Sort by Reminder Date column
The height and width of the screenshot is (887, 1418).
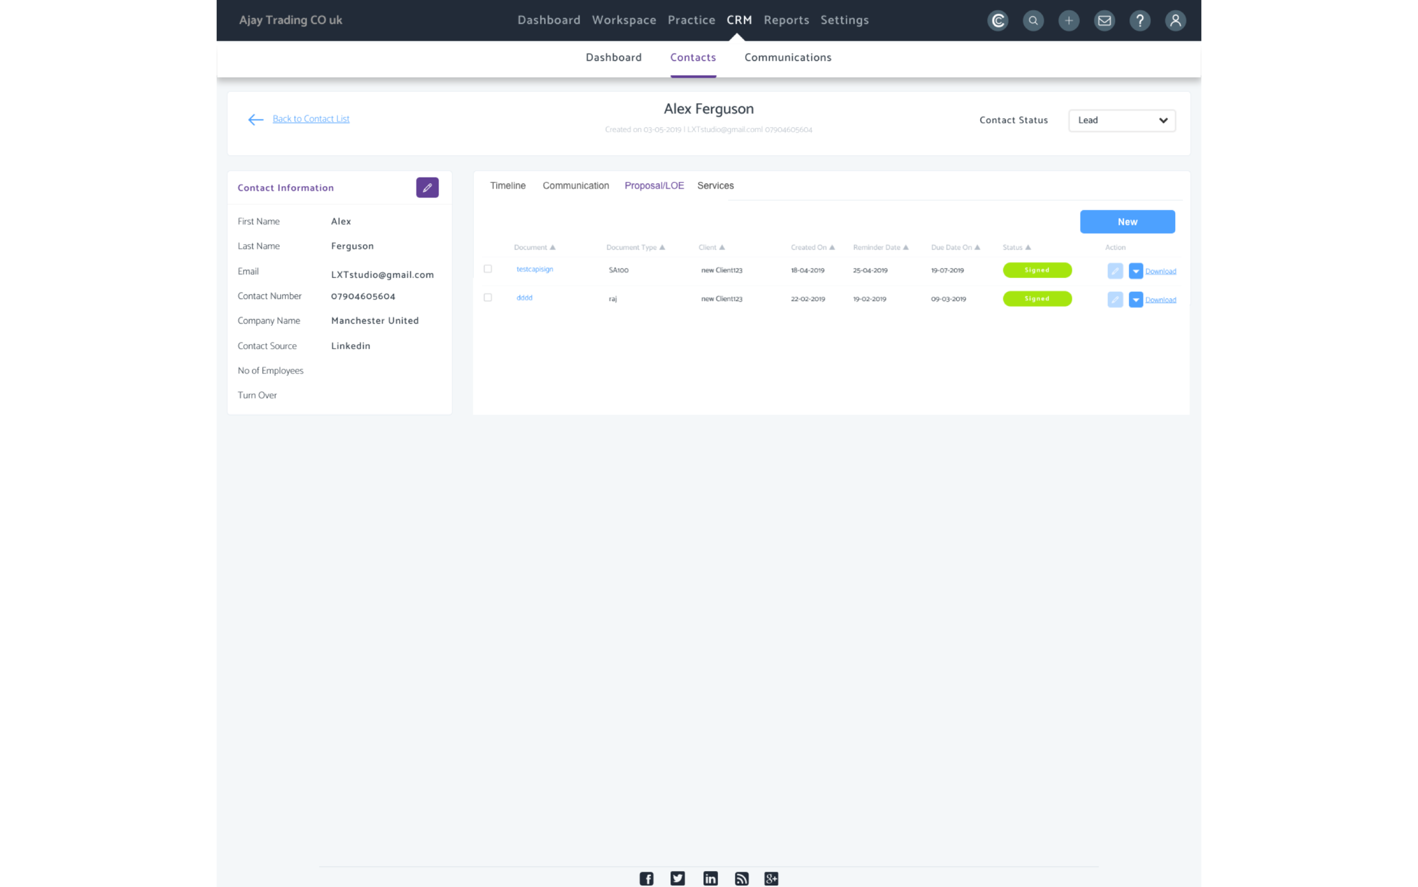pyautogui.click(x=880, y=247)
